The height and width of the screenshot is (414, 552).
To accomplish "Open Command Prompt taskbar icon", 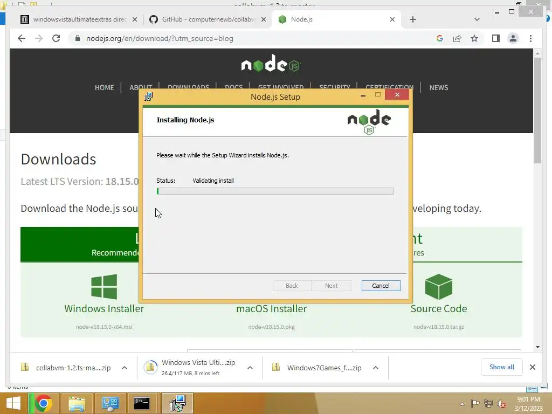I will click(x=142, y=403).
